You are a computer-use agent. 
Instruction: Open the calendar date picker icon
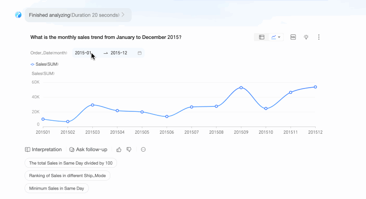coord(140,53)
